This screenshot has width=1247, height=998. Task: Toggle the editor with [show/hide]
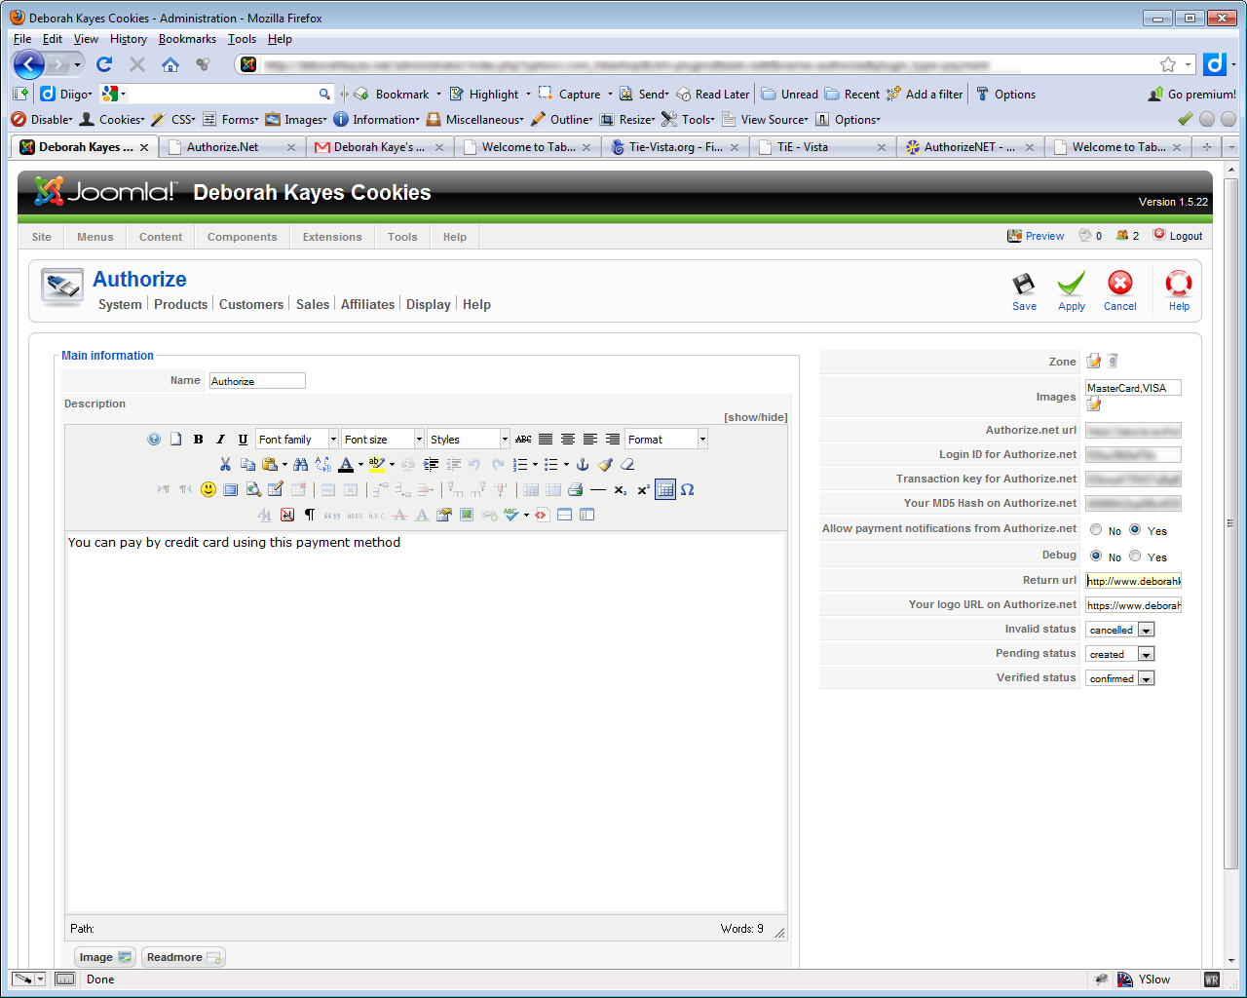pyautogui.click(x=756, y=417)
